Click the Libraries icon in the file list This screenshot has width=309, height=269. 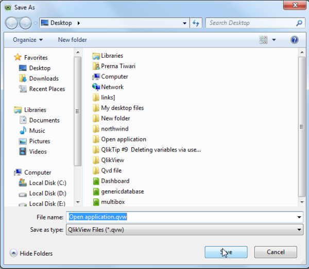96,56
